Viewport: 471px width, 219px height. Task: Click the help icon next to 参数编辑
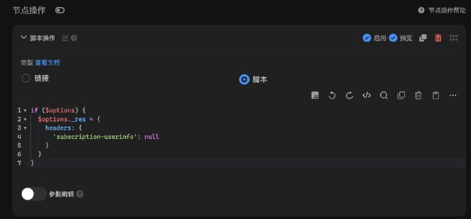79,194
